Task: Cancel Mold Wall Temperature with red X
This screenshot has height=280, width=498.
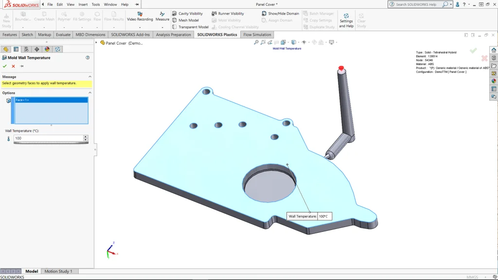Action: click(13, 66)
